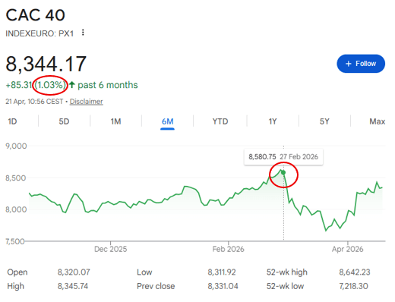Click the green up arrow icon

[72, 85]
